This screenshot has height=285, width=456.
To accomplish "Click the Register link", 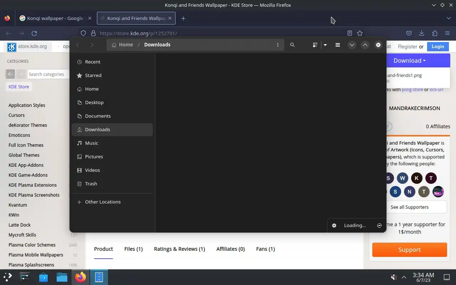I will coord(407,47).
